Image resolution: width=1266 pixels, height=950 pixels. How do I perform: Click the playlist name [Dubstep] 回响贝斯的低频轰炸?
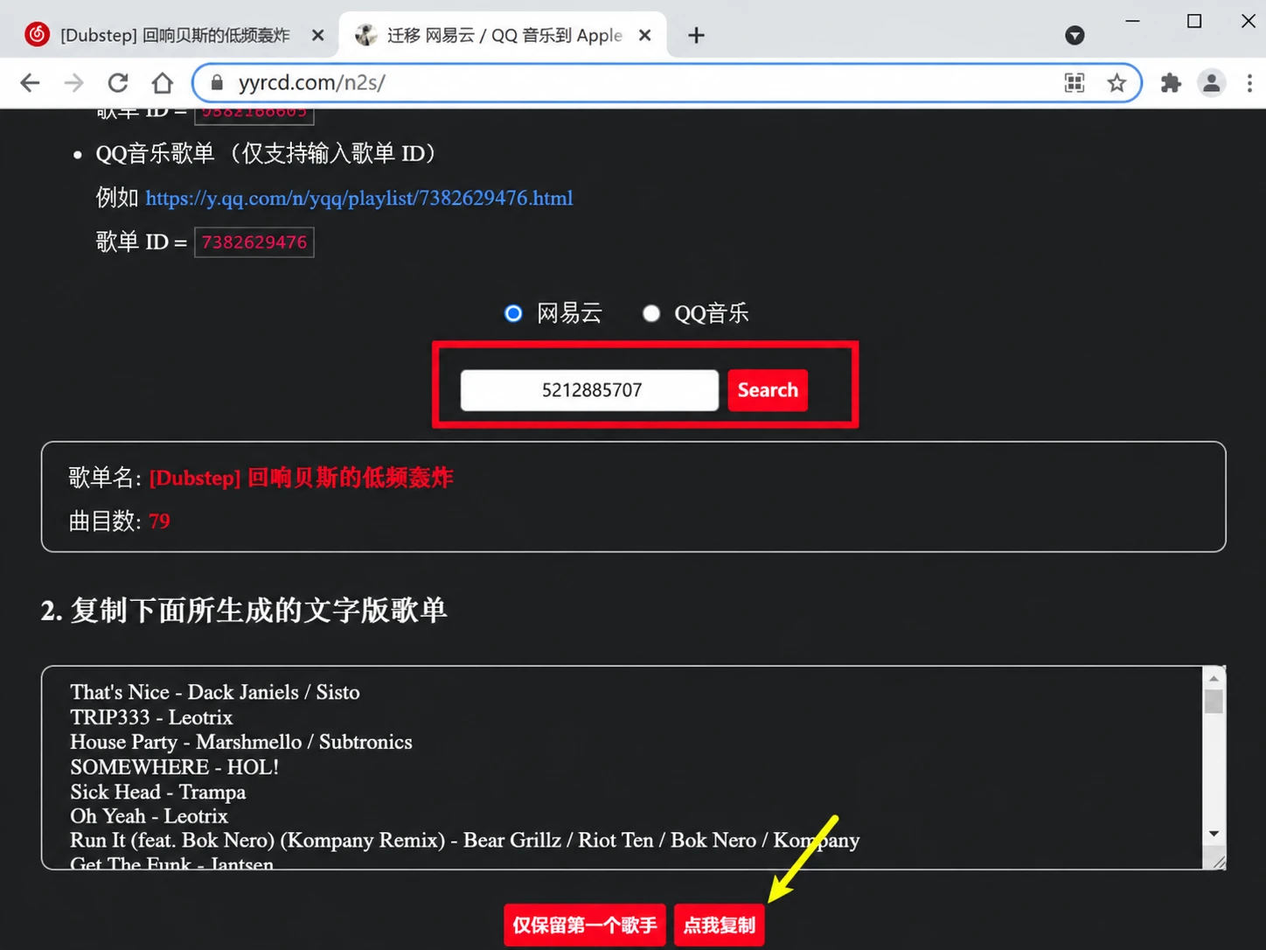302,478
